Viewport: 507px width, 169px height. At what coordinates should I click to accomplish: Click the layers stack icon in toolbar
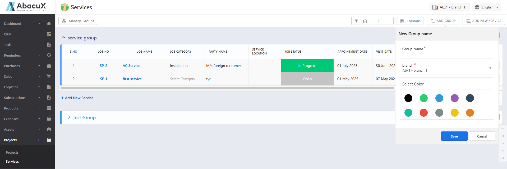365,21
